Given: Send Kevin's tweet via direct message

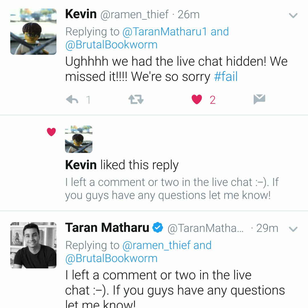Looking at the screenshot, I should pos(259,99).
